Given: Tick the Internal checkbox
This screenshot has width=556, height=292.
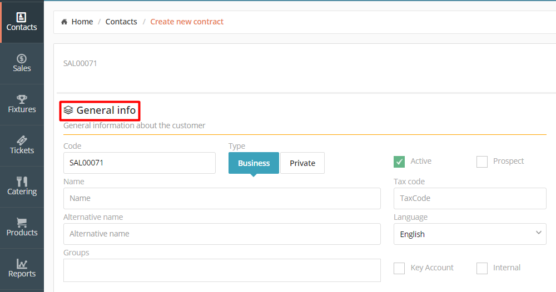Looking at the screenshot, I should (481, 268).
